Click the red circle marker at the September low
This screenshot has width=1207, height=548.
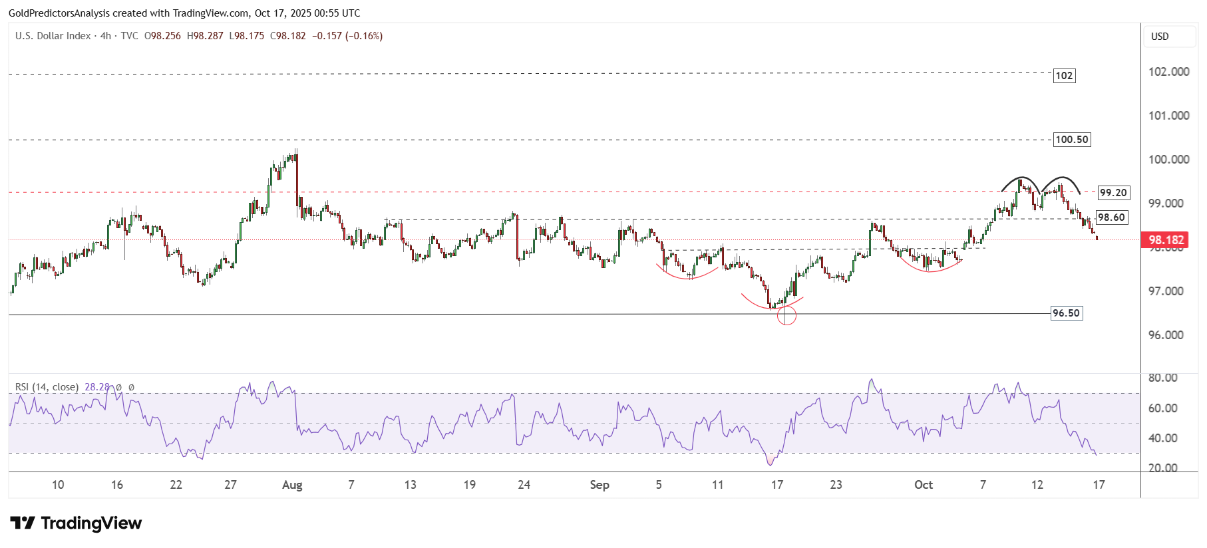click(786, 316)
